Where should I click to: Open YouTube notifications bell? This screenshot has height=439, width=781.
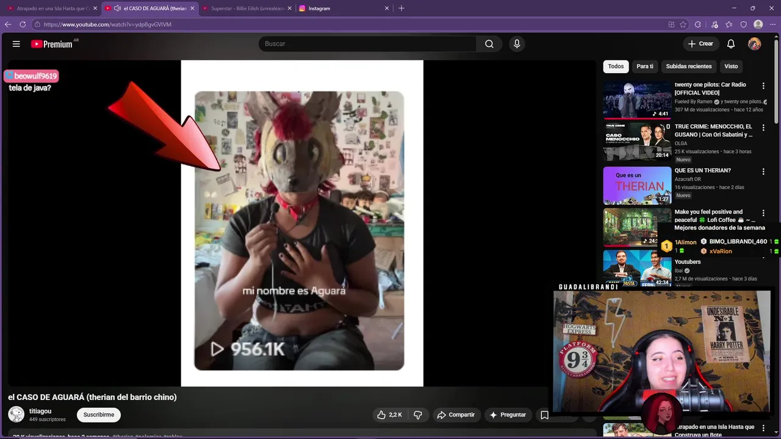pos(731,44)
